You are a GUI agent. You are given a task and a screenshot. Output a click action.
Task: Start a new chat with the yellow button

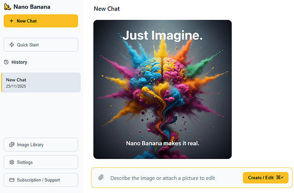(41, 21)
